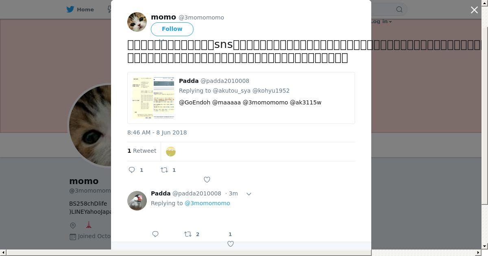Viewport: 488px width, 256px height.
Task: Click the retweet icon under main tweet
Action: 164,170
